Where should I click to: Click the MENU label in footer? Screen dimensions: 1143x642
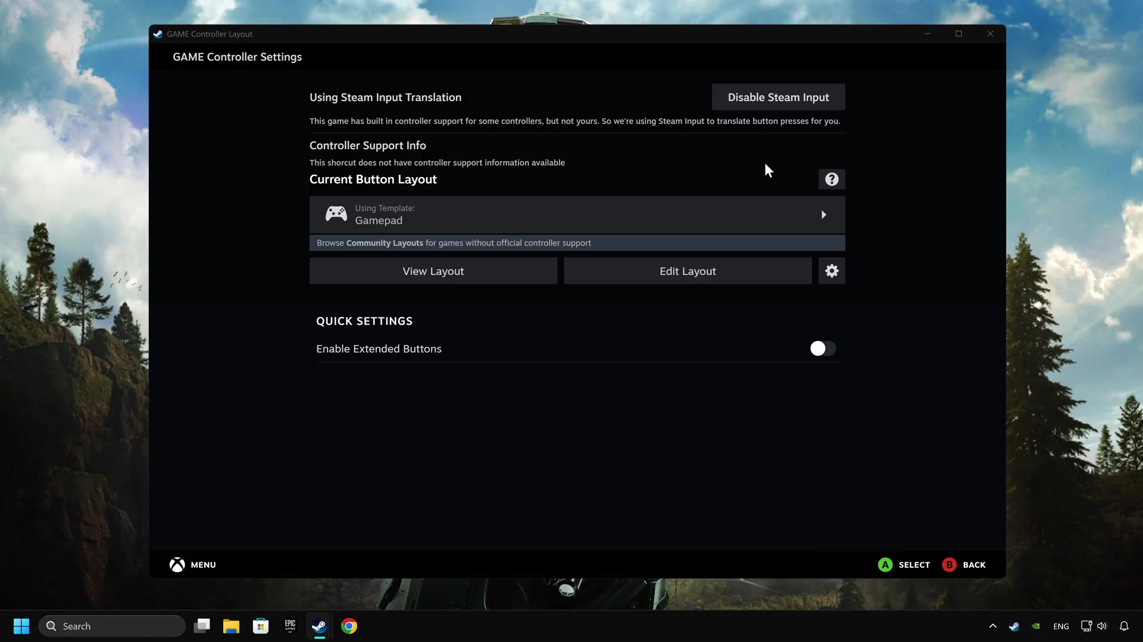(x=203, y=565)
